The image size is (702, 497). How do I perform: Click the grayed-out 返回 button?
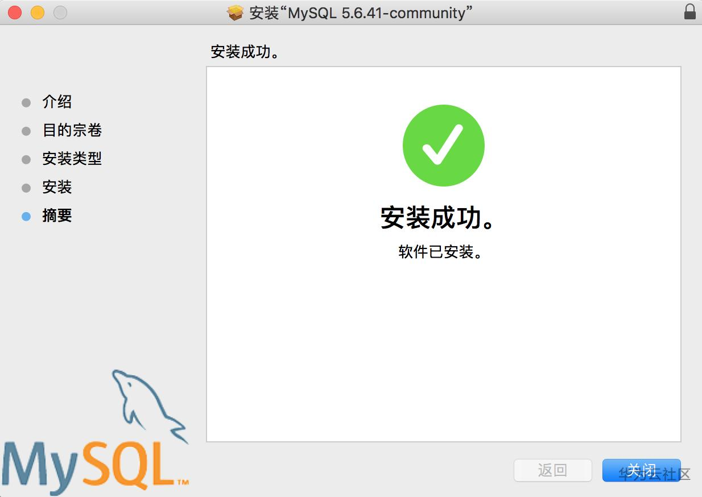click(552, 470)
